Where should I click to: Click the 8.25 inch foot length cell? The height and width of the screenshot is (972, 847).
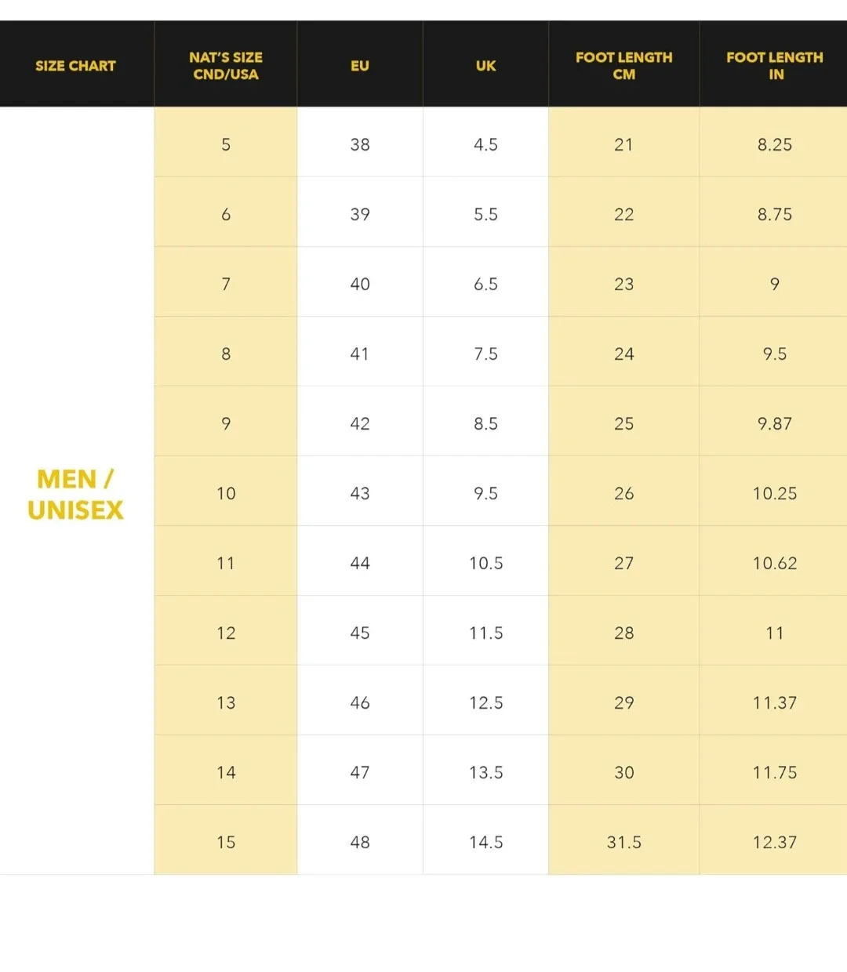(x=774, y=144)
